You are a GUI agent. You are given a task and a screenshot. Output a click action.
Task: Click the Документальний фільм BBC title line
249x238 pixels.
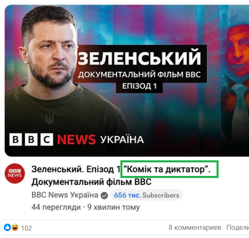point(91,182)
